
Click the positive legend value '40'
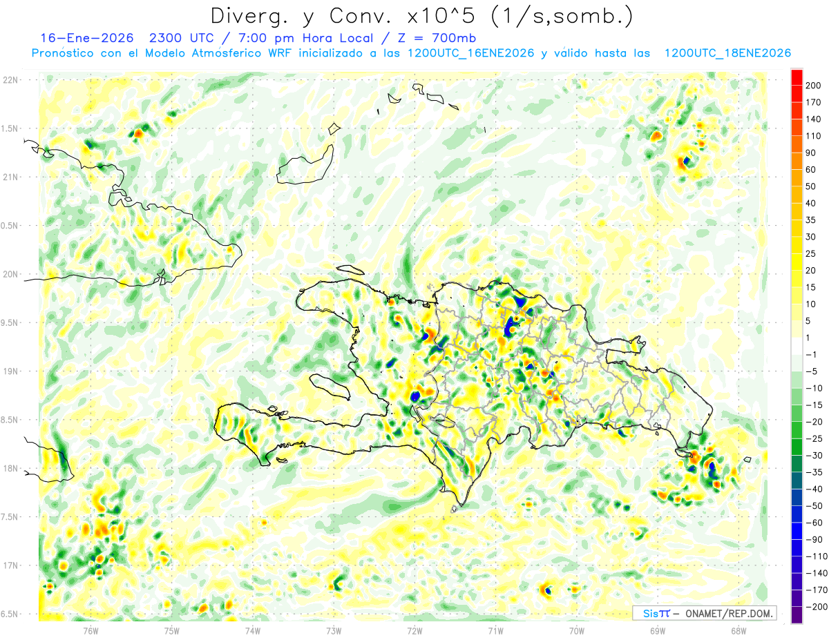811,203
